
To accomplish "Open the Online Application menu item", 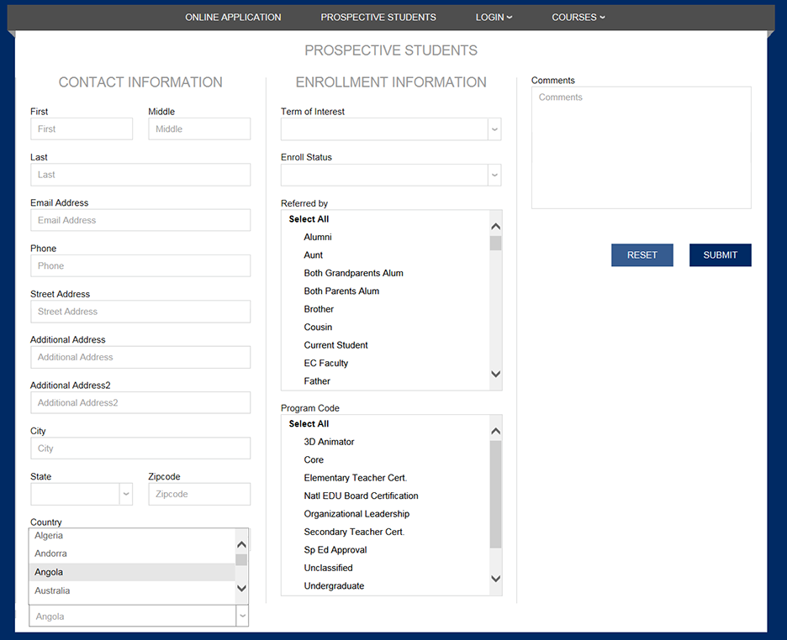I will pyautogui.click(x=233, y=17).
